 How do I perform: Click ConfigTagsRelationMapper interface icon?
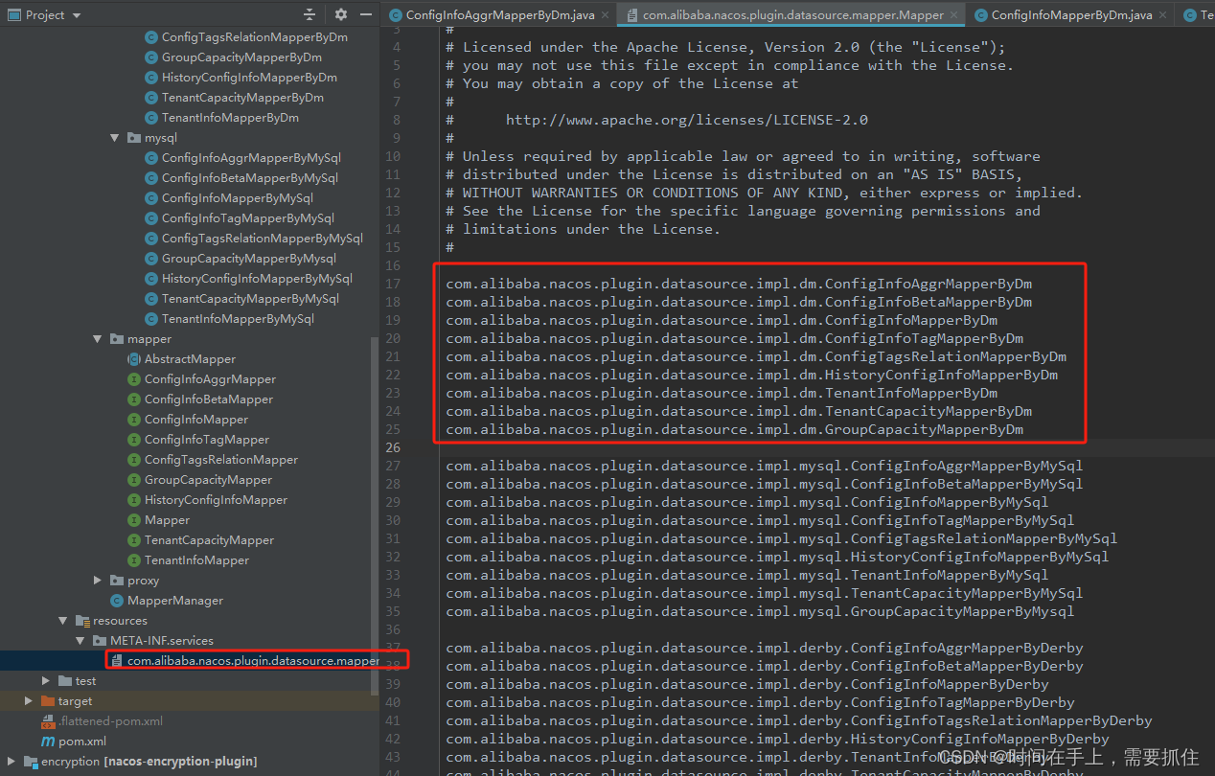134,460
